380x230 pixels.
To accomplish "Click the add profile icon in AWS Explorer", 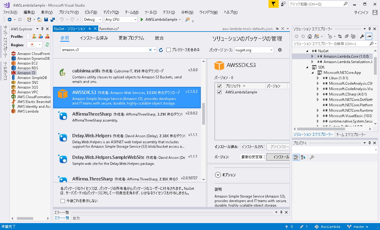I will point(34,37).
